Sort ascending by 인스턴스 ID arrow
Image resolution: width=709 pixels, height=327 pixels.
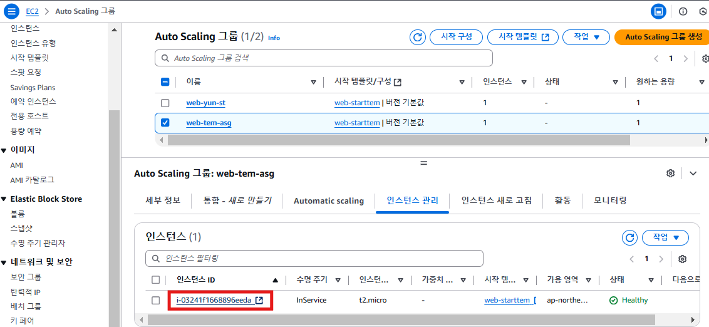pyautogui.click(x=276, y=280)
